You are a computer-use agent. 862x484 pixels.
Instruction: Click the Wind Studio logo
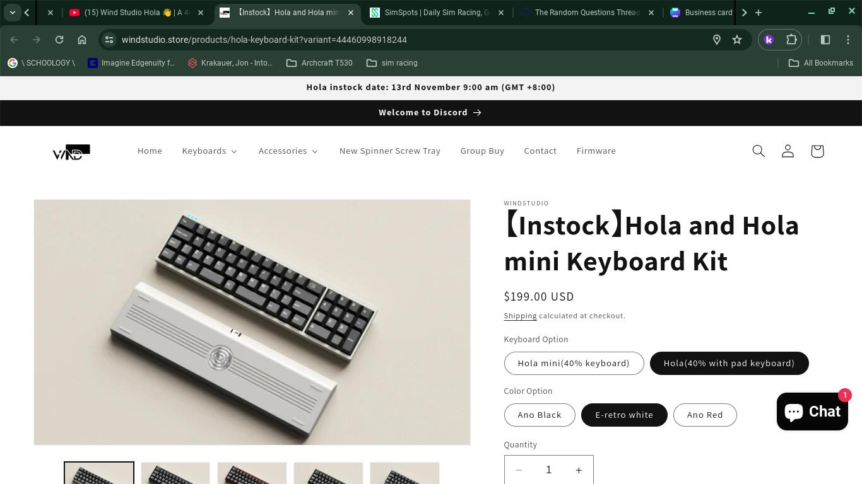pyautogui.click(x=71, y=151)
